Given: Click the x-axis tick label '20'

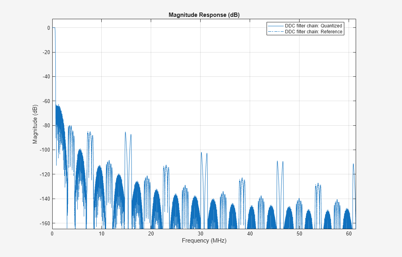Looking at the screenshot, I should click(151, 233).
